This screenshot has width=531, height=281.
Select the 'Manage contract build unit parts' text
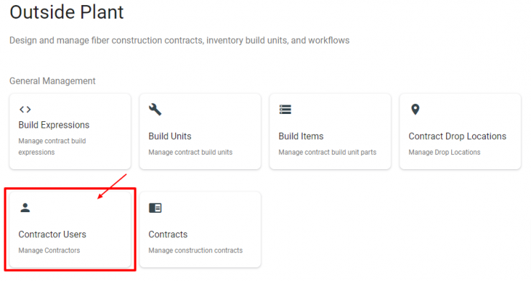tap(327, 152)
